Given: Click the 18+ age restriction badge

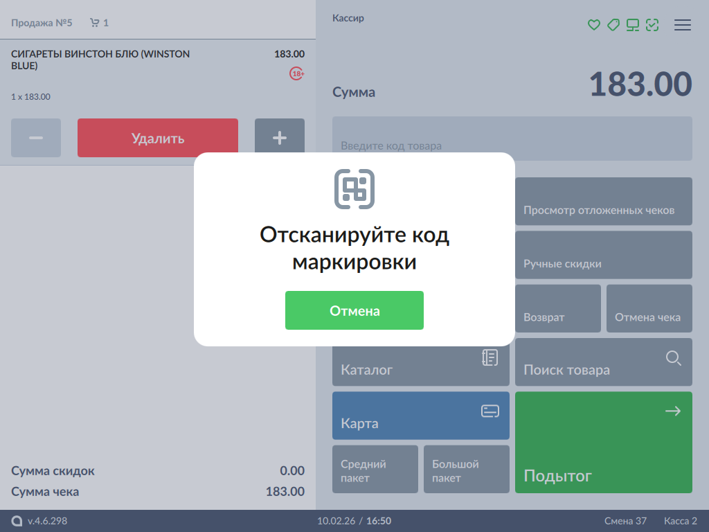Looking at the screenshot, I should coord(297,73).
